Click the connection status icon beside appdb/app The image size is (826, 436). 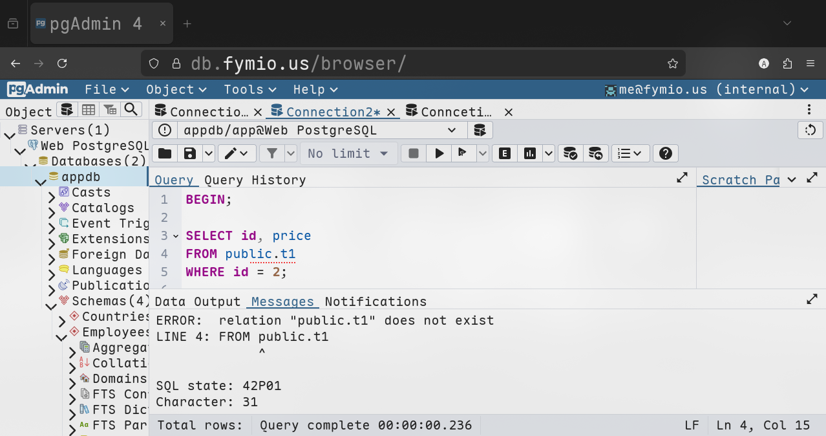coord(165,130)
